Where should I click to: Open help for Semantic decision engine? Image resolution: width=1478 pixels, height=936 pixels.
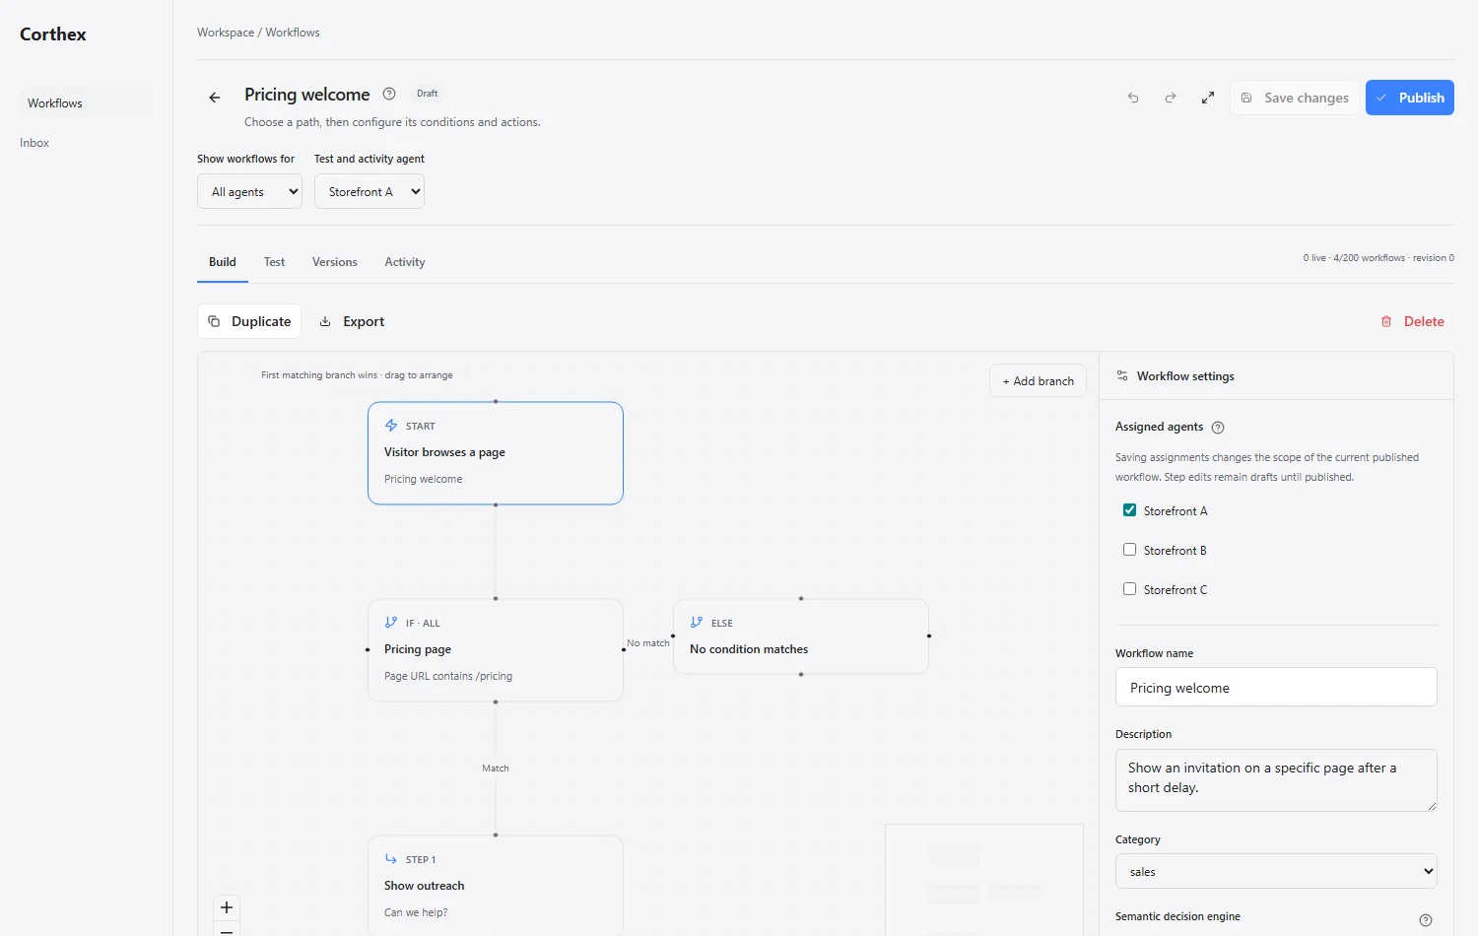coord(1426,920)
